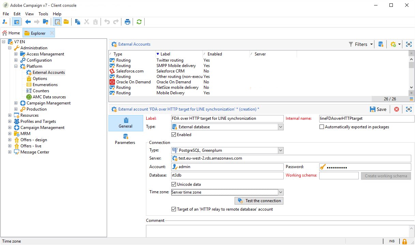Open the Time zone dropdown
The image size is (415, 245).
pos(281,192)
